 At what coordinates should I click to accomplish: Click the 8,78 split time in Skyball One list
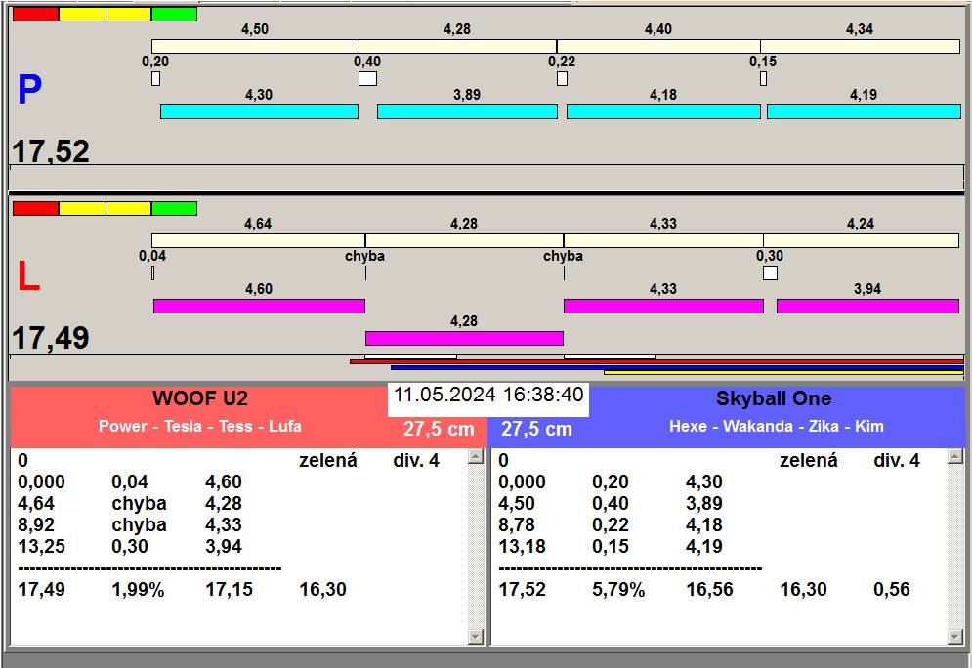coord(517,524)
